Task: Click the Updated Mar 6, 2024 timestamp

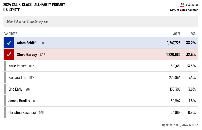Action: pos(180,125)
